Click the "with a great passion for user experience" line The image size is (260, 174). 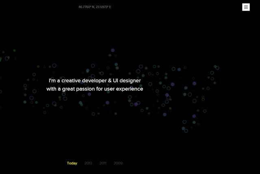(x=95, y=89)
